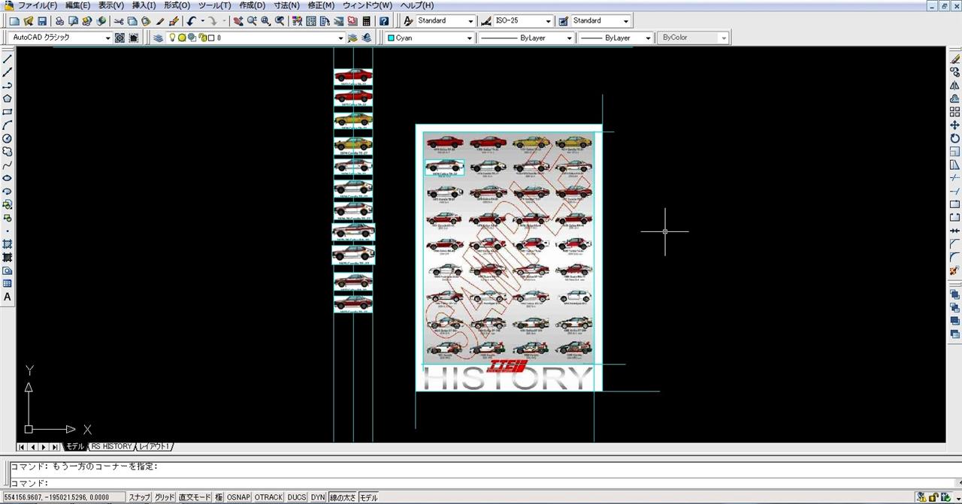This screenshot has width=962, height=504.
Task: Open the 寸法(N) menu
Action: pyautogui.click(x=286, y=5)
